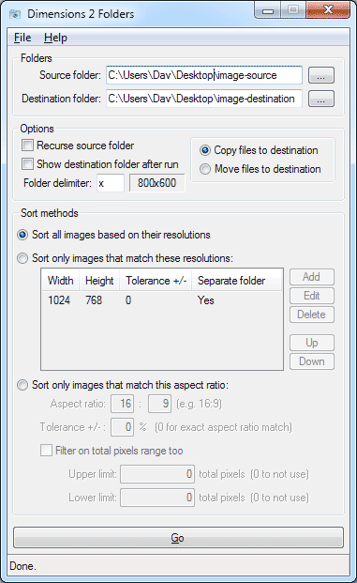The image size is (357, 583).
Task: Select the 1024 width cell
Action: [x=59, y=300]
